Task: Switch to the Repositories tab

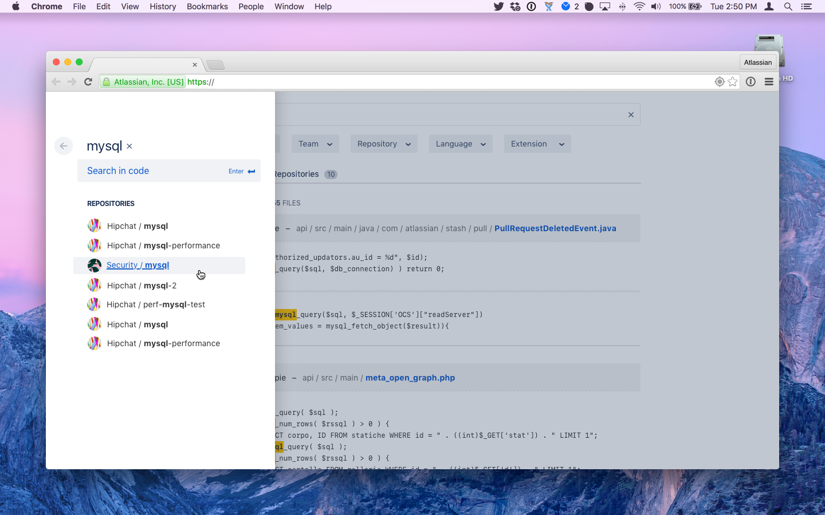Action: point(305,174)
